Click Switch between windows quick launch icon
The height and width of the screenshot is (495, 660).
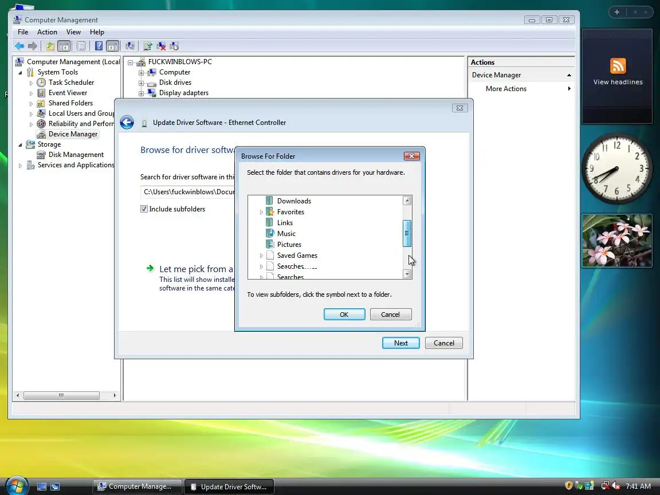[x=55, y=486]
